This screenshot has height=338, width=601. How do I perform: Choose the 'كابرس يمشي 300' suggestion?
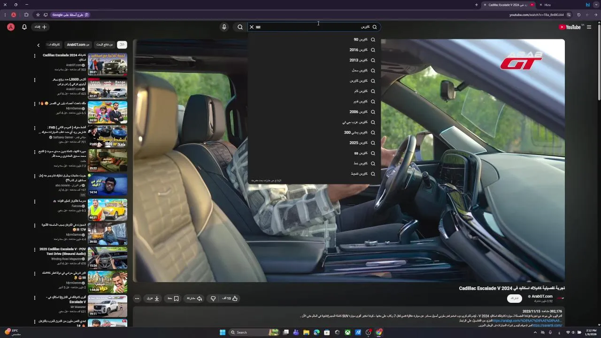tap(315, 132)
